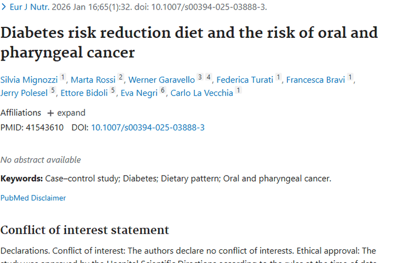Open author Francesca Bravi's page
This screenshot has width=394, height=263.
coord(315,80)
